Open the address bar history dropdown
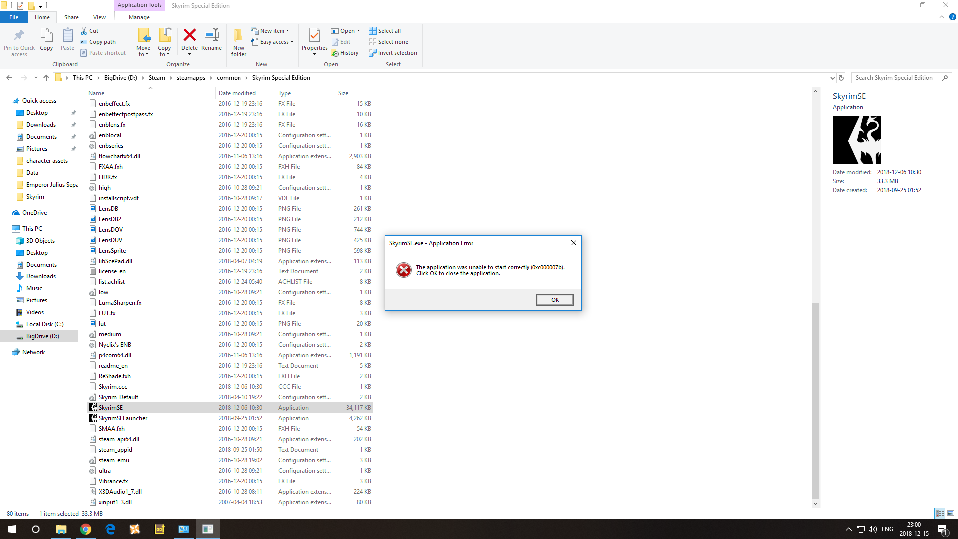This screenshot has height=539, width=958. pos(832,78)
